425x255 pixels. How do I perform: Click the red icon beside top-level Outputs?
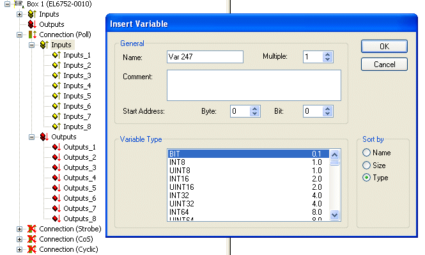point(32,24)
